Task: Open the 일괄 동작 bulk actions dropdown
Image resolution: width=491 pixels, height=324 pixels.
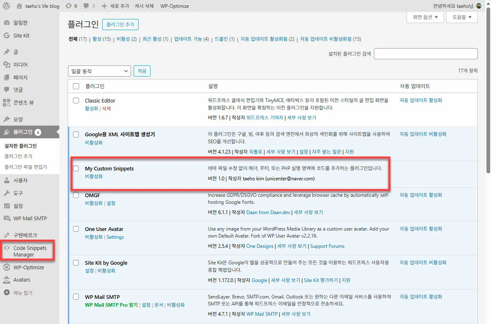Action: [x=99, y=71]
